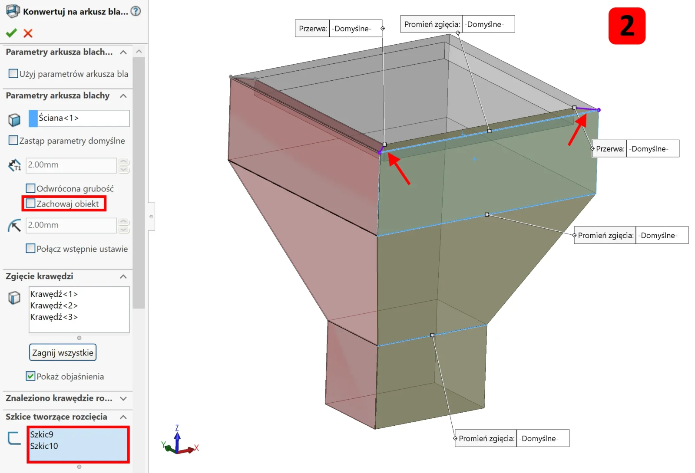Click the XYZ orientation triad
The width and height of the screenshot is (695, 473).
[x=180, y=441]
